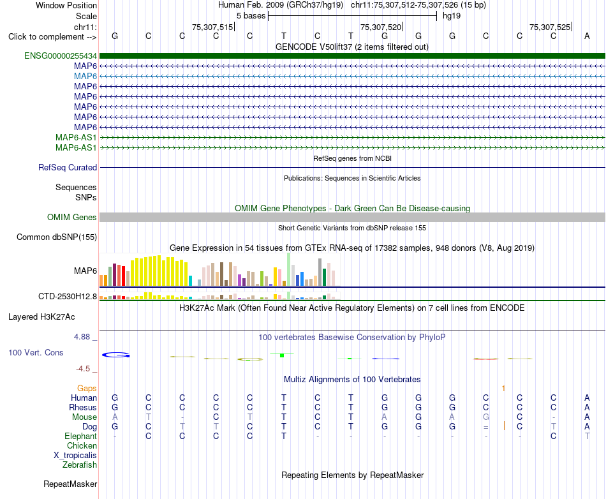The image size is (606, 499).
Task: Click the Elephant species label
Action: tap(80, 436)
